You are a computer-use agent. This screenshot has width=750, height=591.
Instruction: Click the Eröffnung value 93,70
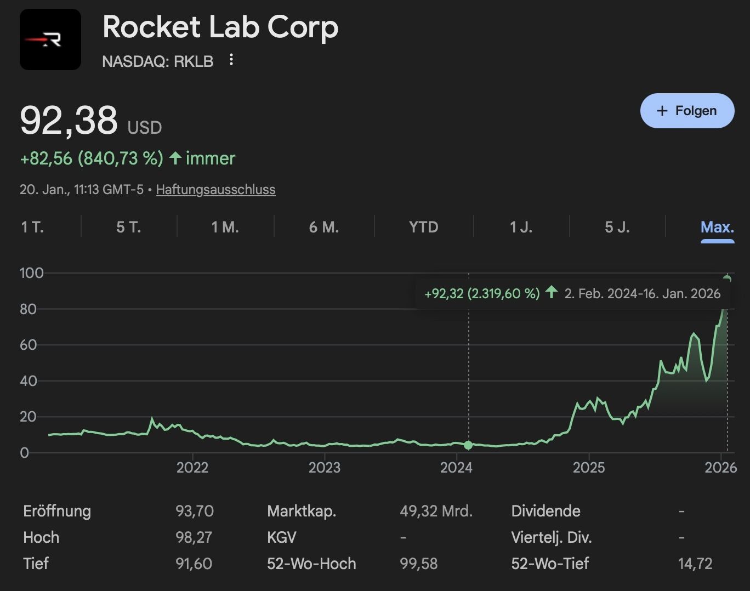pos(195,511)
